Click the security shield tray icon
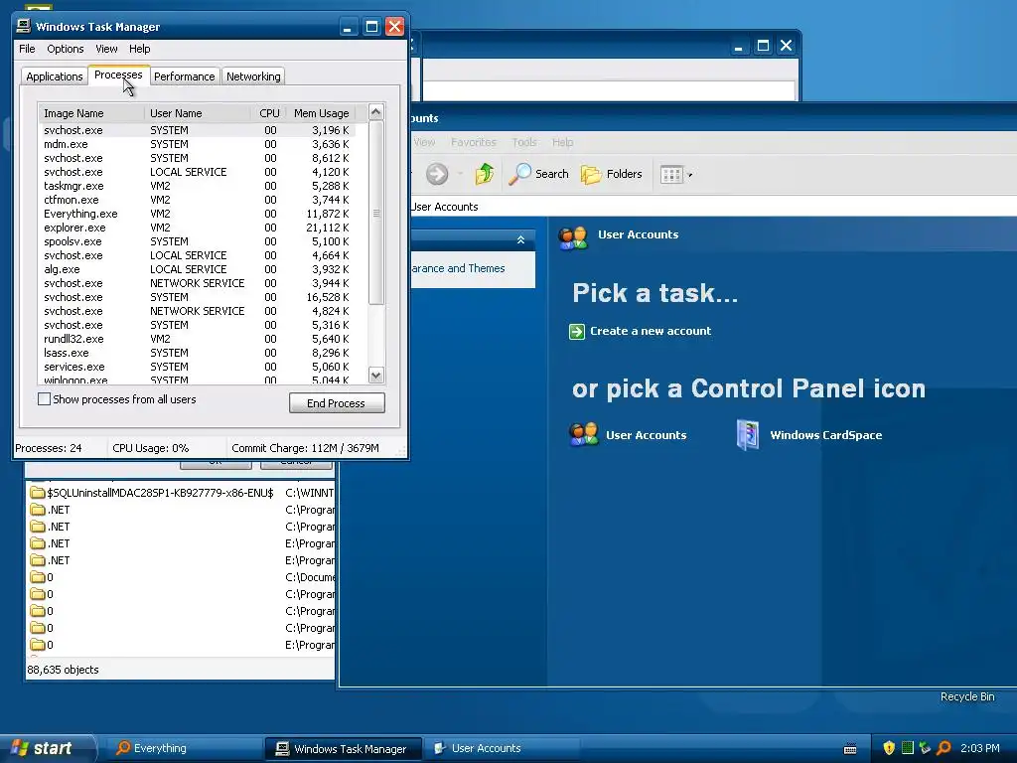This screenshot has height=763, width=1017. [889, 748]
